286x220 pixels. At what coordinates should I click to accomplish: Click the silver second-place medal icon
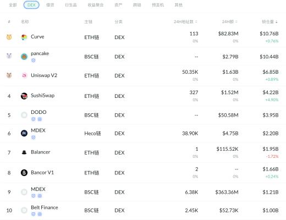(9, 56)
